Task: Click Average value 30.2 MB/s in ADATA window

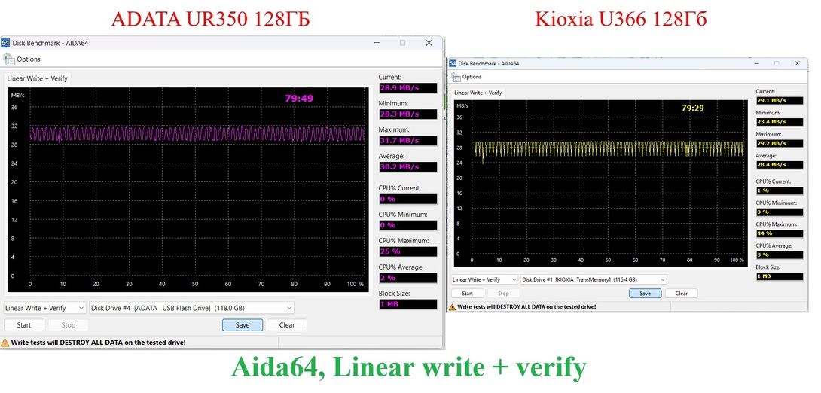Action: (x=408, y=167)
